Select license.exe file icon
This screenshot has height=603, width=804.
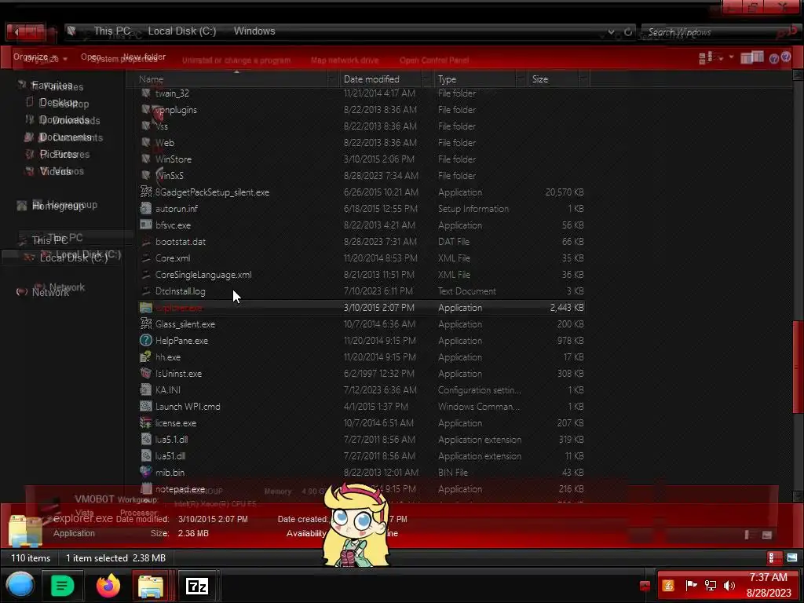click(x=145, y=422)
